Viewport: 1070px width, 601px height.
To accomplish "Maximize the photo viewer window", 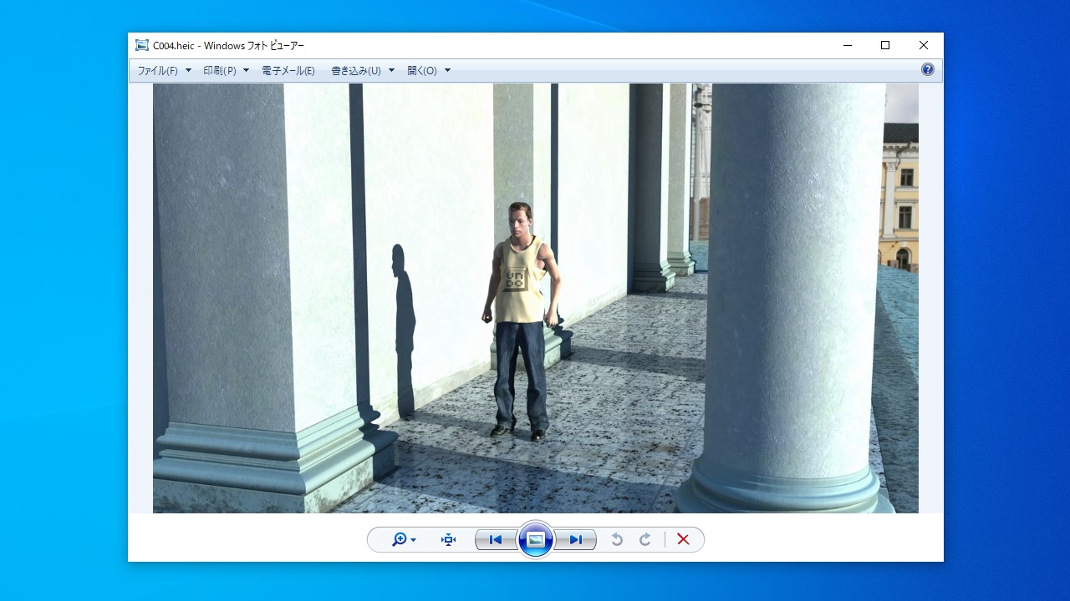I will click(885, 46).
